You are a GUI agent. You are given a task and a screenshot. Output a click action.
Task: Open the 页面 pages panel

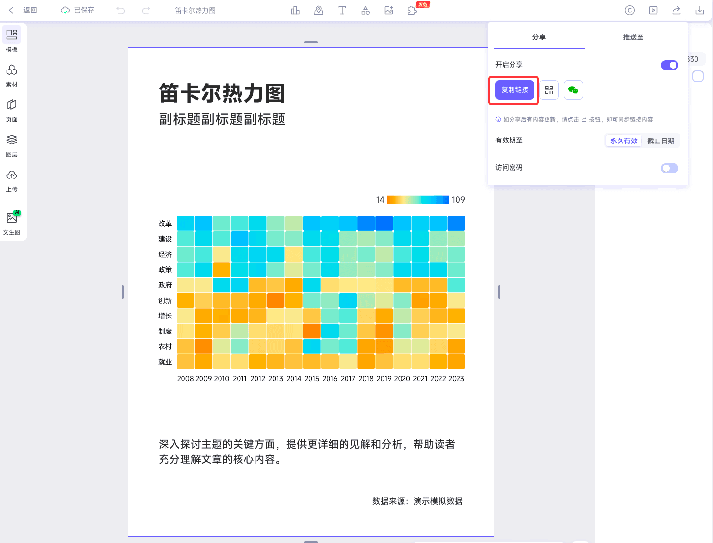pos(12,110)
